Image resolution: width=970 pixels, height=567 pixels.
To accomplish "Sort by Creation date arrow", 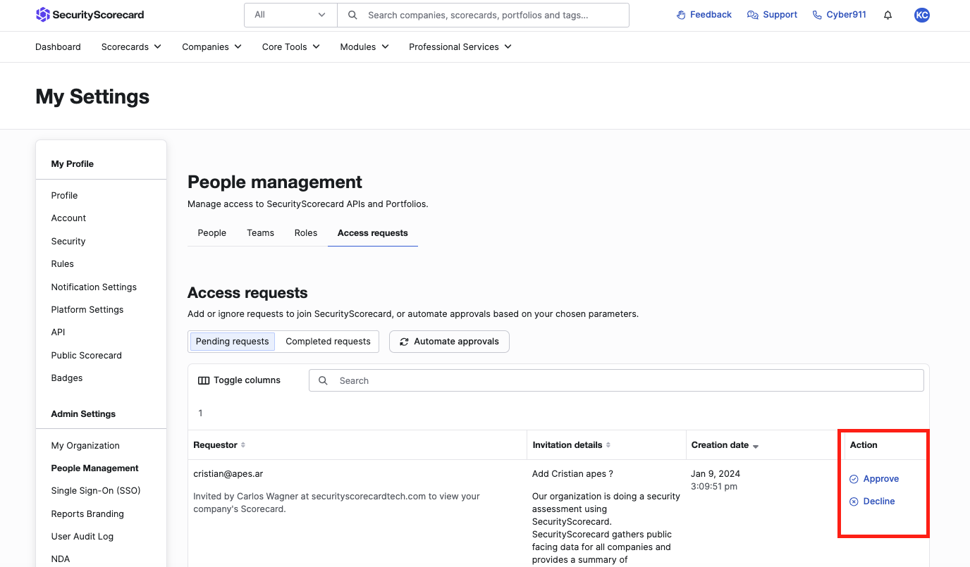I will [x=756, y=446].
